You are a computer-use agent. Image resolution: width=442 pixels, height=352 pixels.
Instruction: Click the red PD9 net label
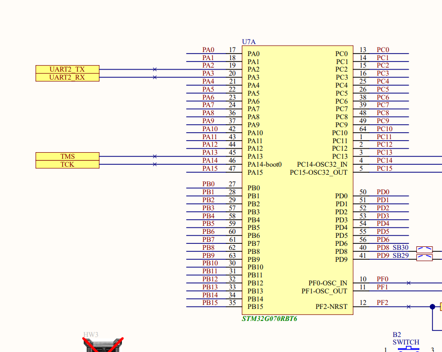click(383, 255)
